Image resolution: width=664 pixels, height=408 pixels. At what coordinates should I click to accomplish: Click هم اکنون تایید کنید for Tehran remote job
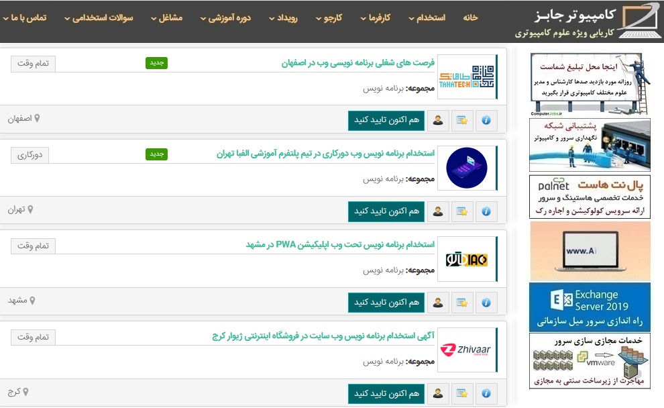coord(386,211)
